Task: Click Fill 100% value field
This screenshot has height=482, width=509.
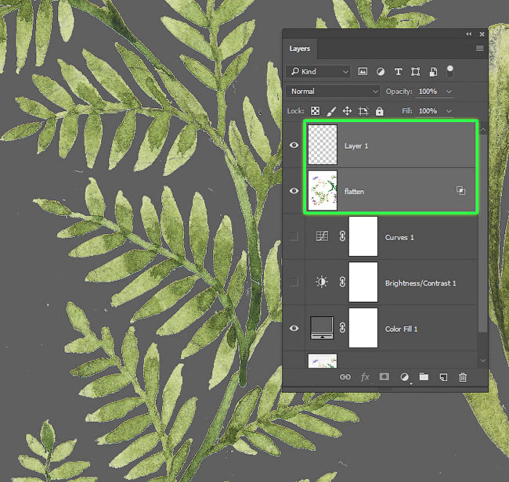Action: pos(428,111)
